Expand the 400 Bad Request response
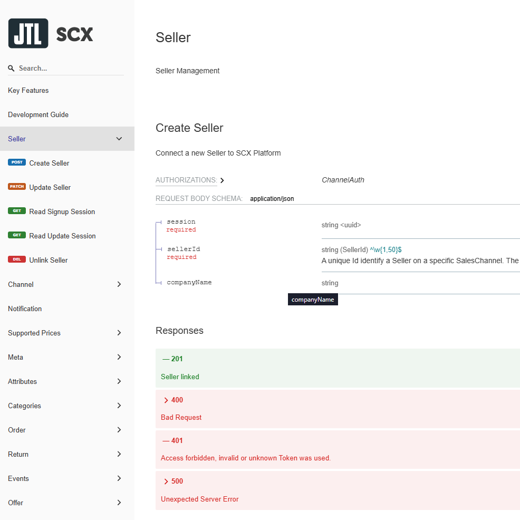 click(338, 409)
